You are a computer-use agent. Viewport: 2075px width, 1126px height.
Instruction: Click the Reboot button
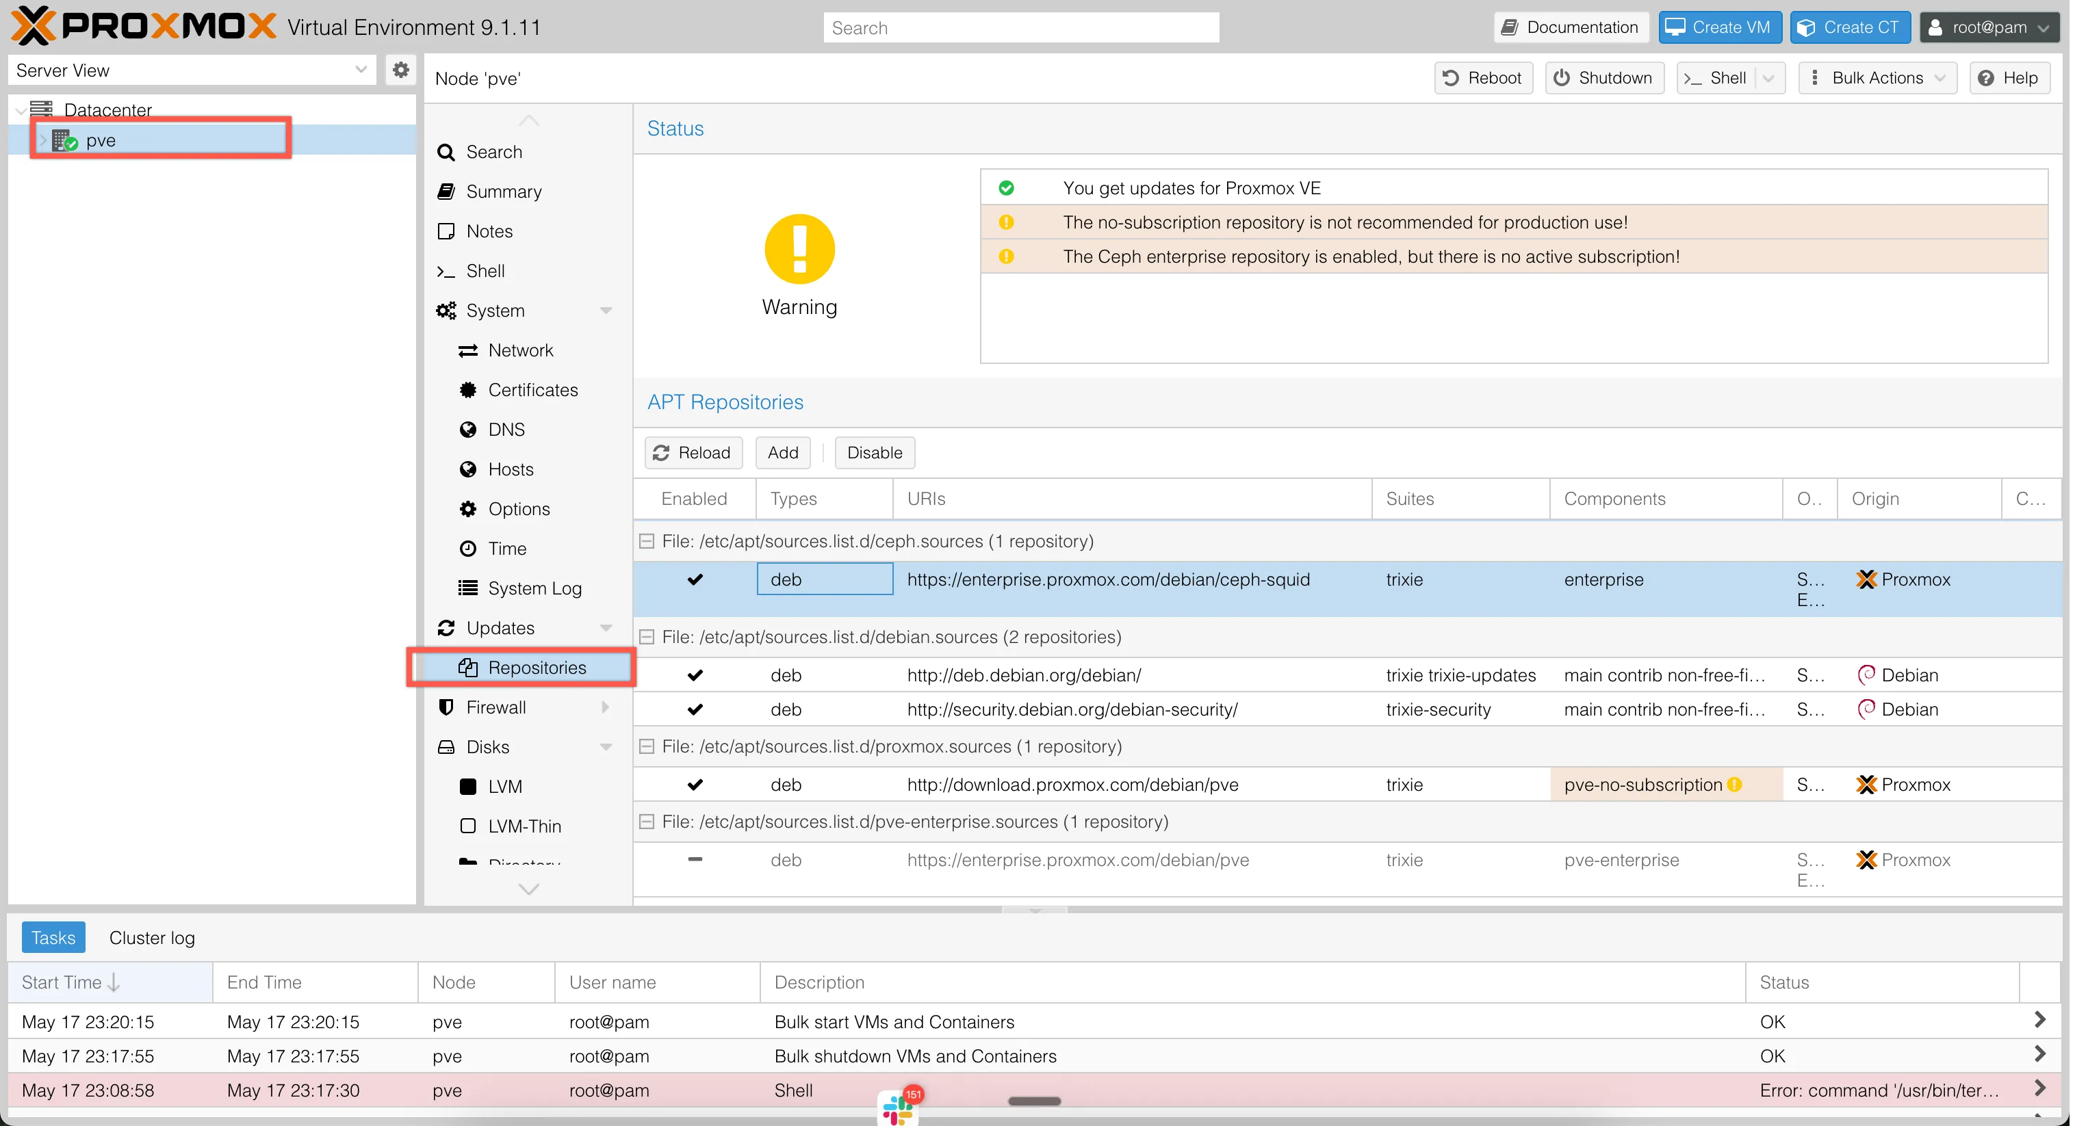click(x=1484, y=78)
